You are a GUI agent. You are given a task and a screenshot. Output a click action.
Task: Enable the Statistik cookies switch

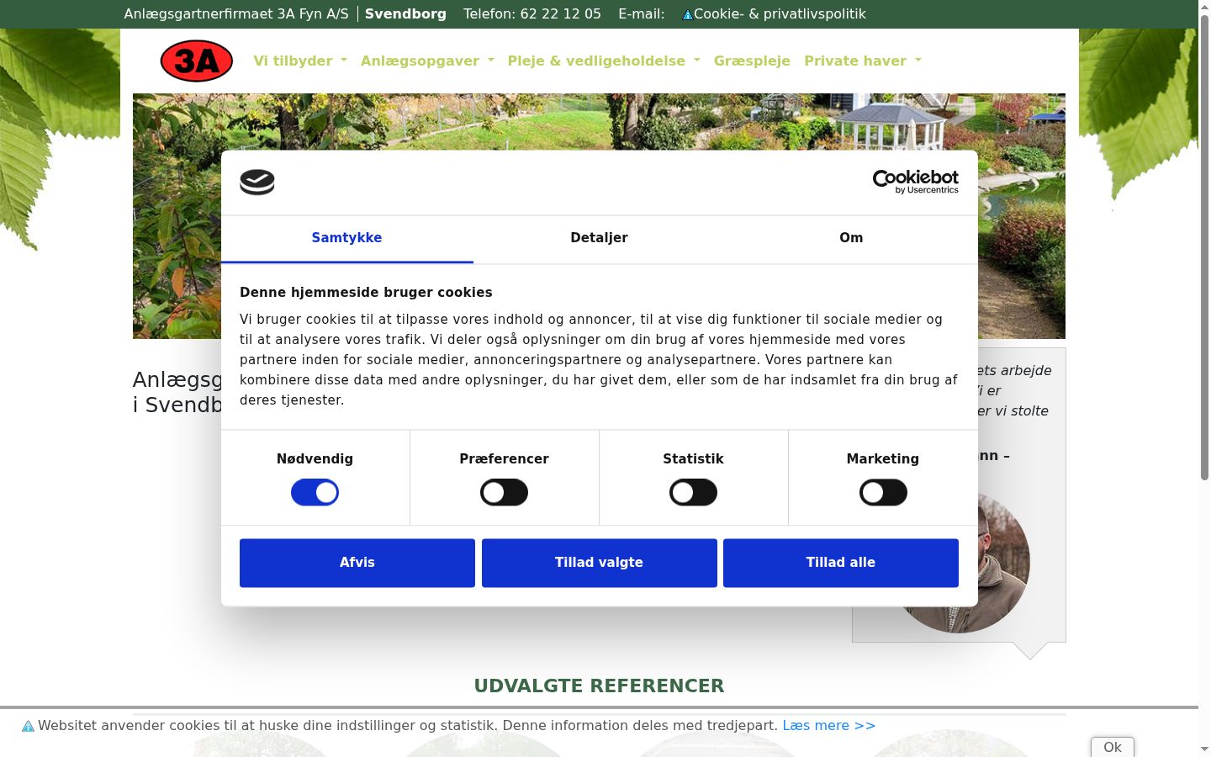pos(693,493)
